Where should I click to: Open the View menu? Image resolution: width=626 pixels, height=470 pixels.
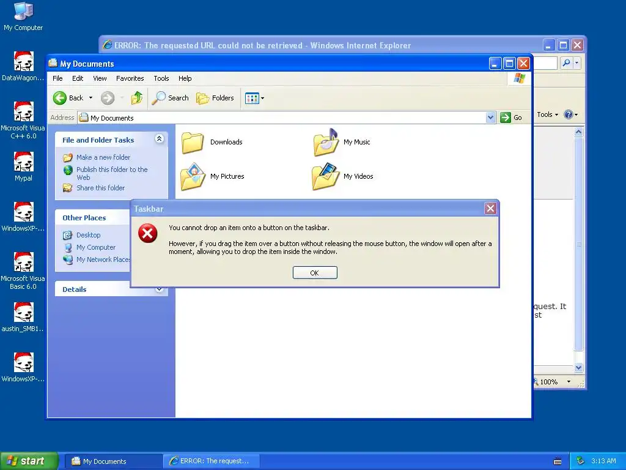[100, 78]
